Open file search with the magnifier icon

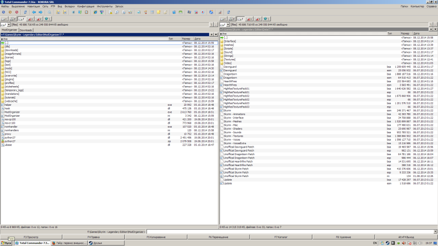pos(49,12)
